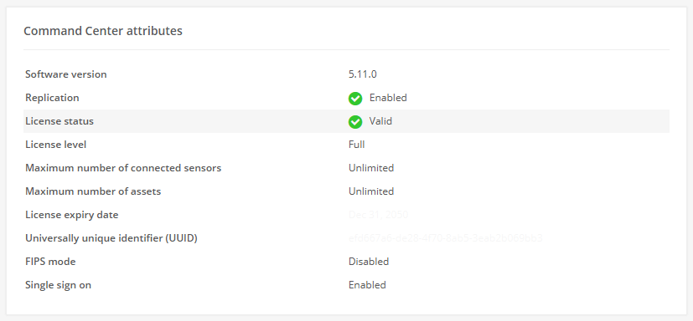Image resolution: width=693 pixels, height=321 pixels.
Task: Click the green Replication enabled check icon
Action: tap(355, 99)
